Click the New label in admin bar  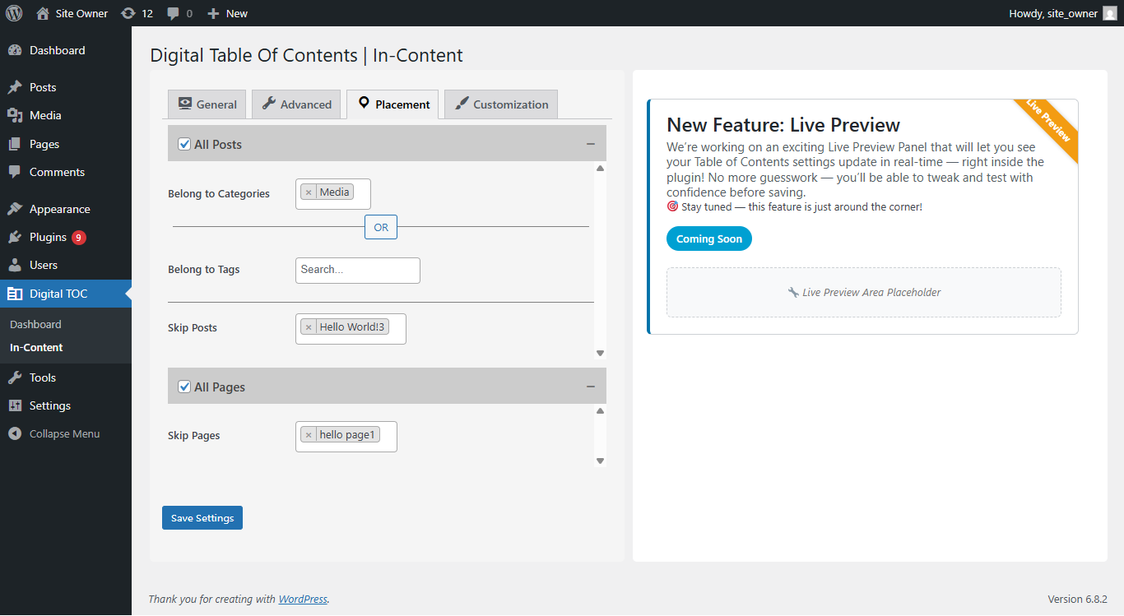[x=237, y=13]
